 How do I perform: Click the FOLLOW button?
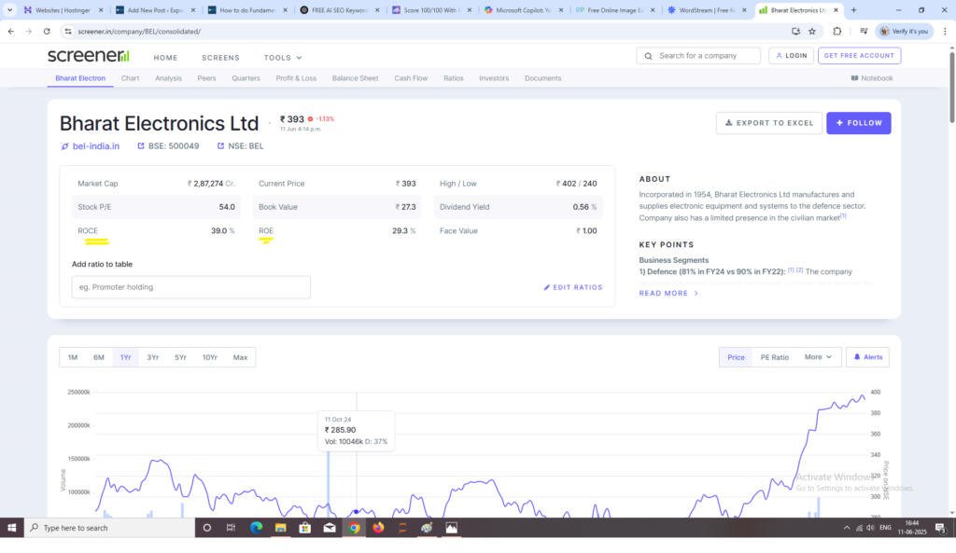coord(859,123)
